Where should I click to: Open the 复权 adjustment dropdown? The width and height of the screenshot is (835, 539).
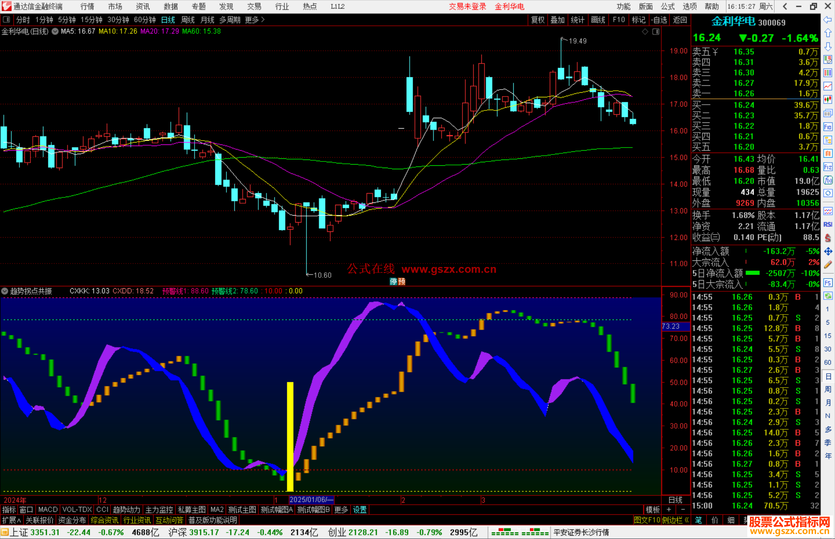click(538, 20)
